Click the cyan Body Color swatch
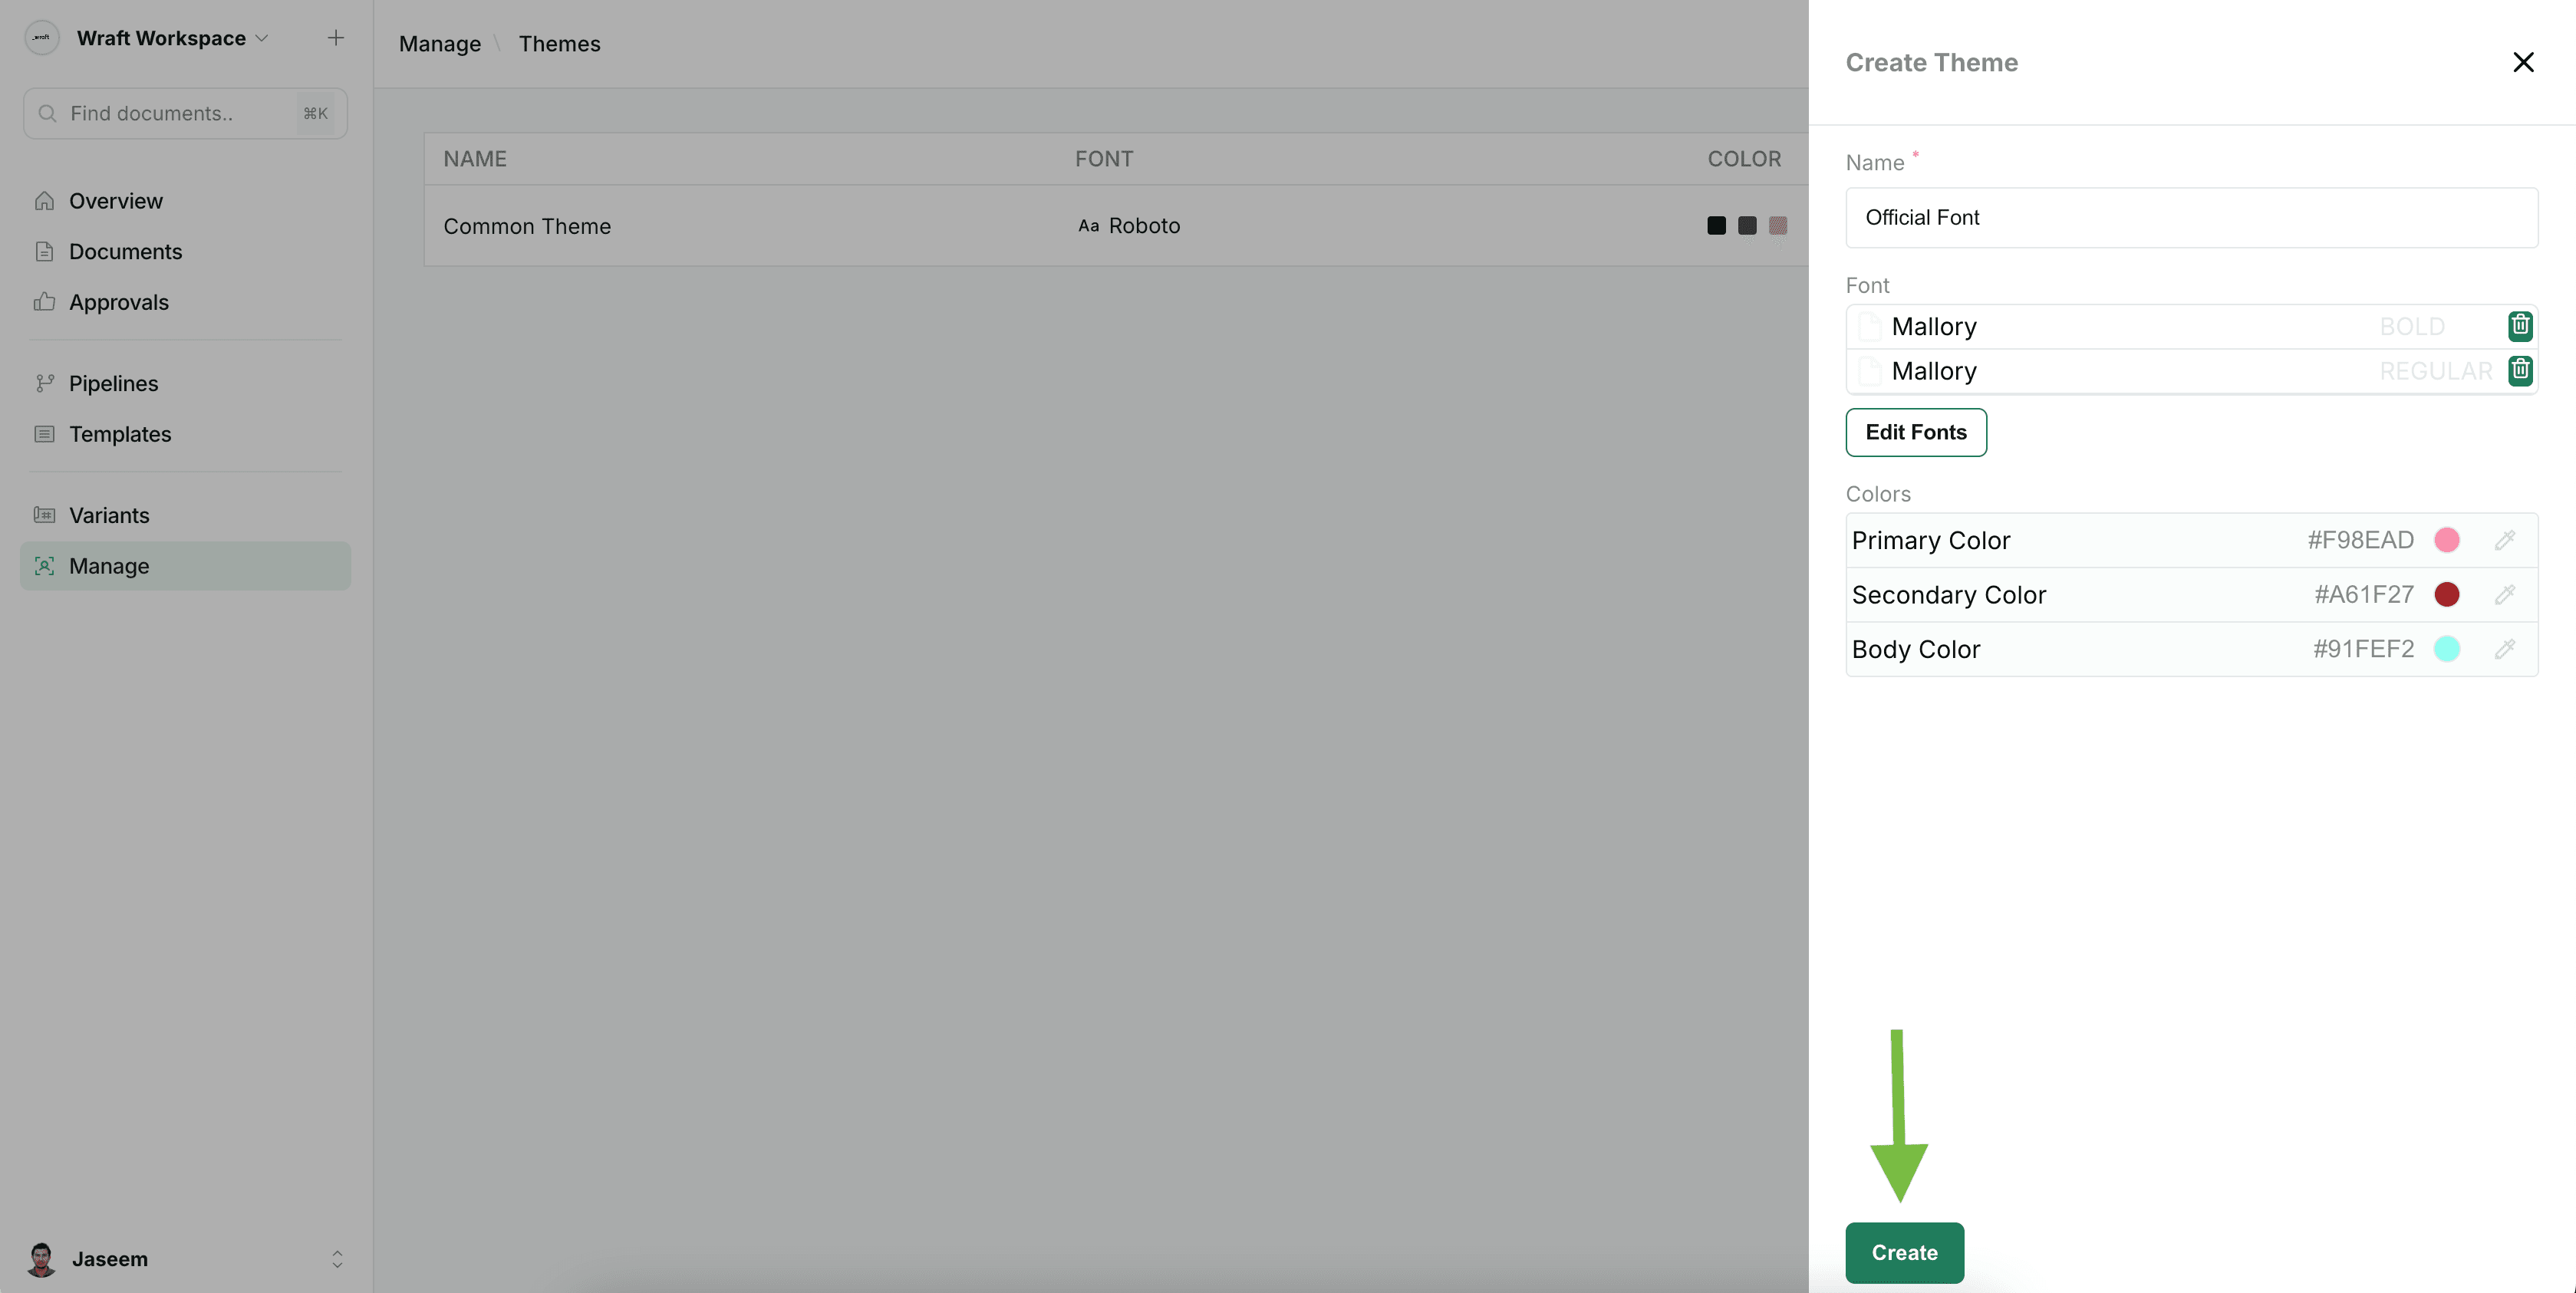The width and height of the screenshot is (2576, 1293). point(2446,649)
